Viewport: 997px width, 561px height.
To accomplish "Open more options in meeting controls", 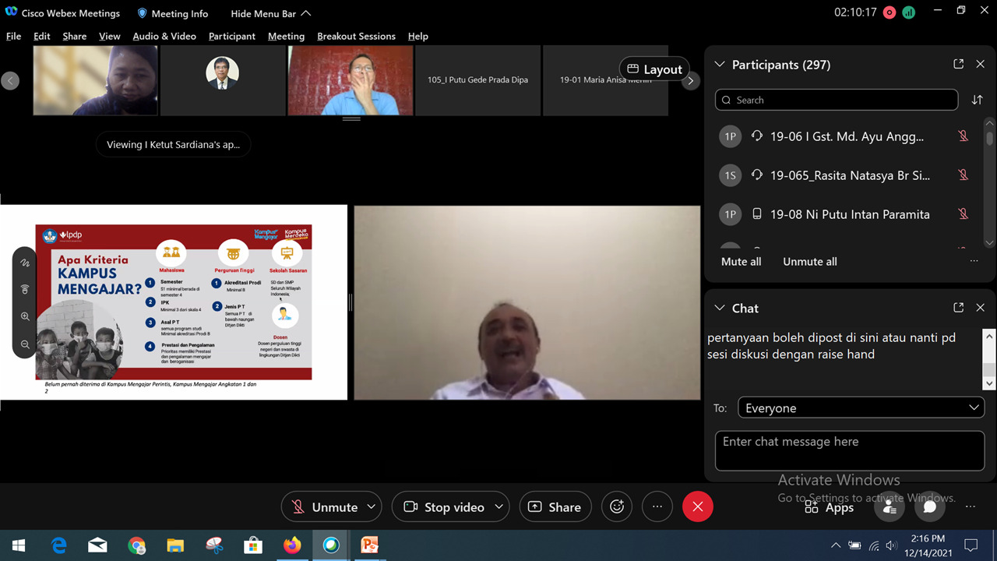I will click(x=657, y=506).
